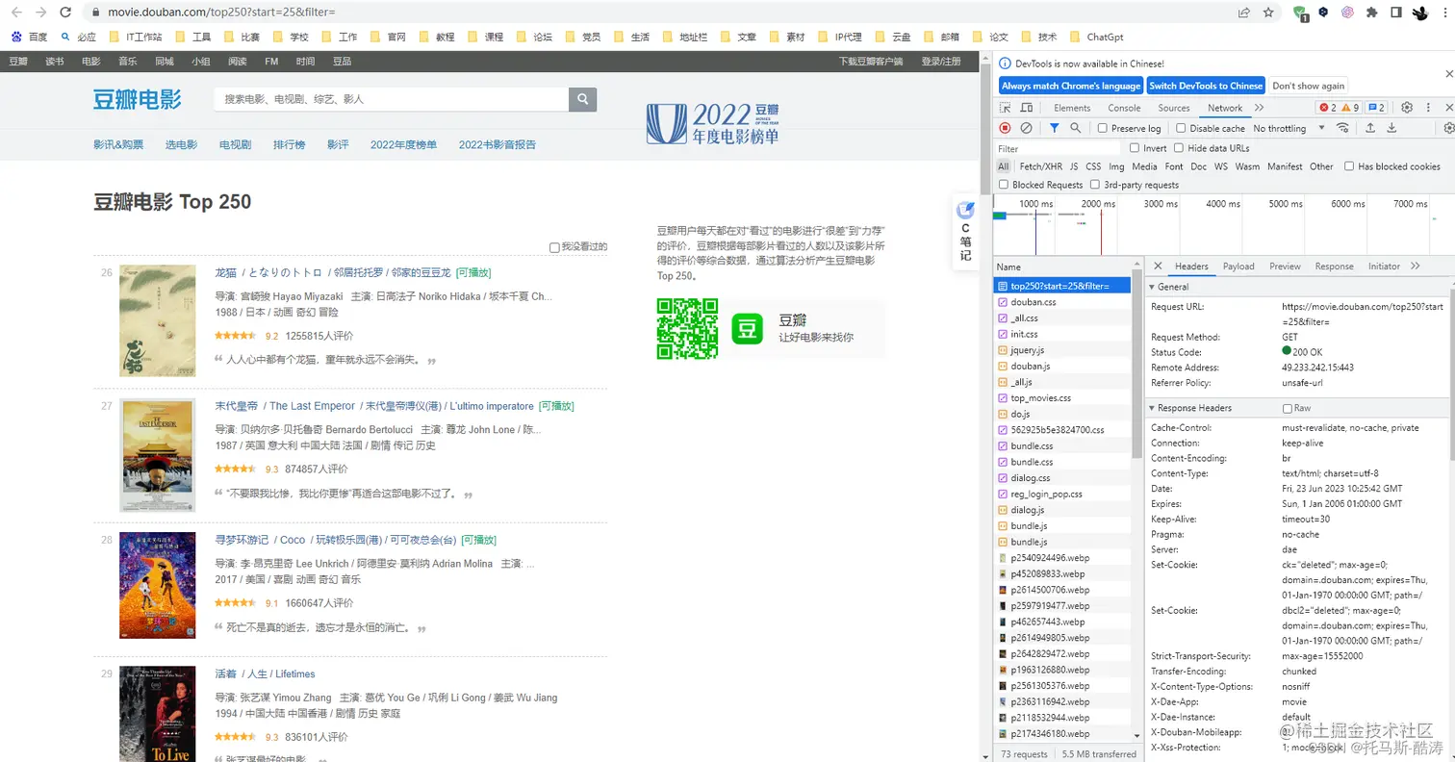Check the Invert filter checkbox
Screen dimensions: 1455x762
(1135, 148)
